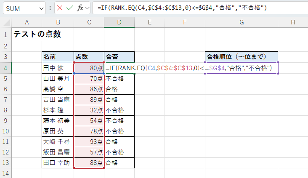The image size is (308, 178).
Task: Click the 93点 score cell for 大崎 千尋
Action: (89, 141)
